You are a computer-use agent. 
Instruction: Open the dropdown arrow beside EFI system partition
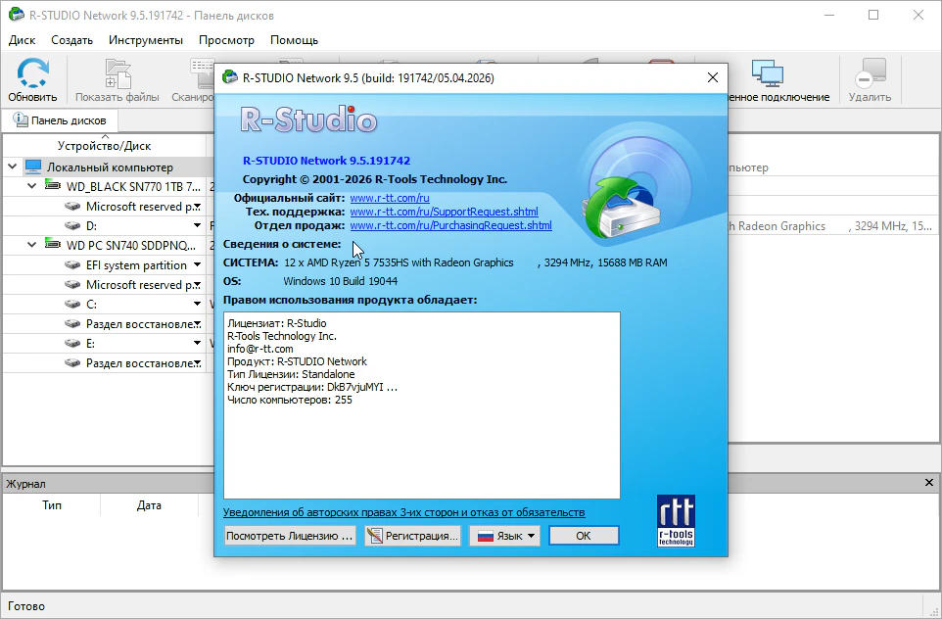[x=197, y=265]
